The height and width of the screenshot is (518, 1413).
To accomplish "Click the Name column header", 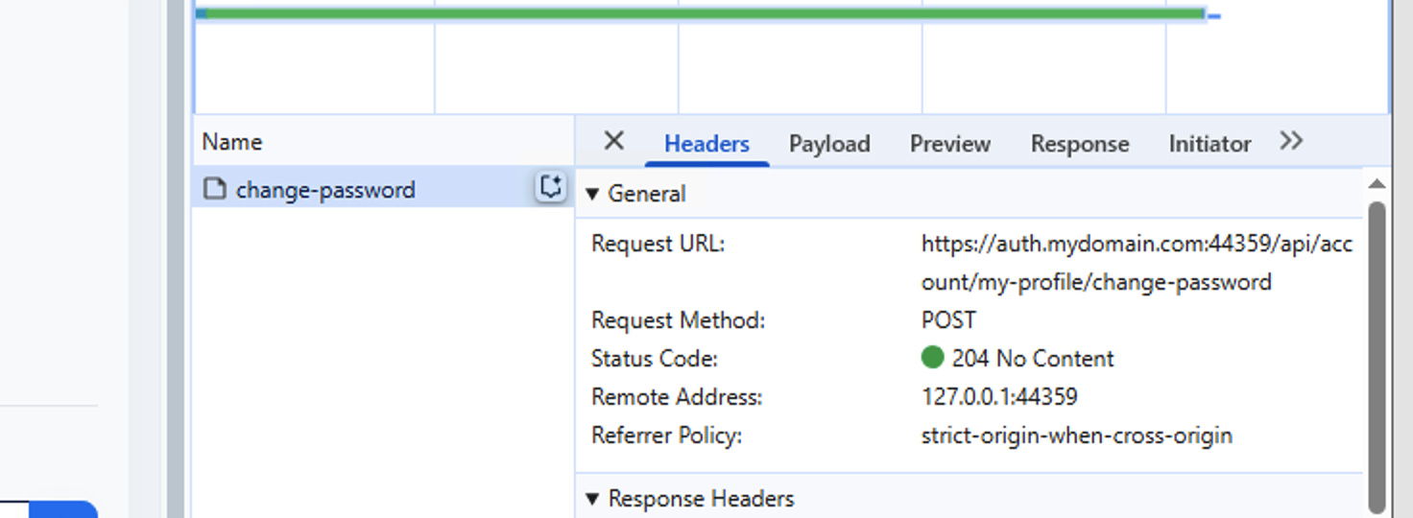I will click(232, 142).
